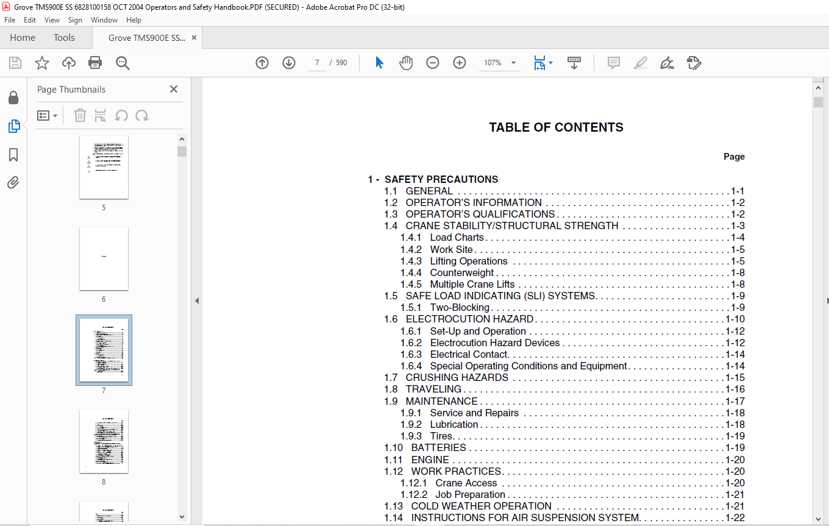Viewport: 829px width, 526px height.
Task: Open the find text magnifier
Action: click(x=123, y=63)
